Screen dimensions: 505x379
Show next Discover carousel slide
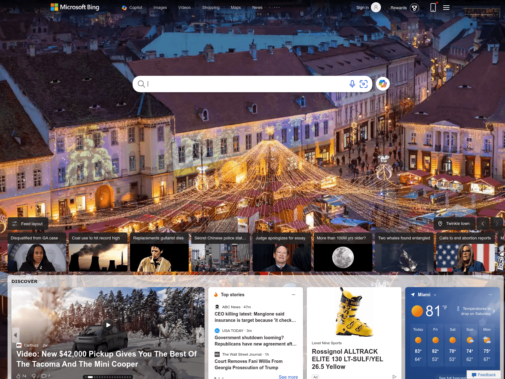point(200,335)
